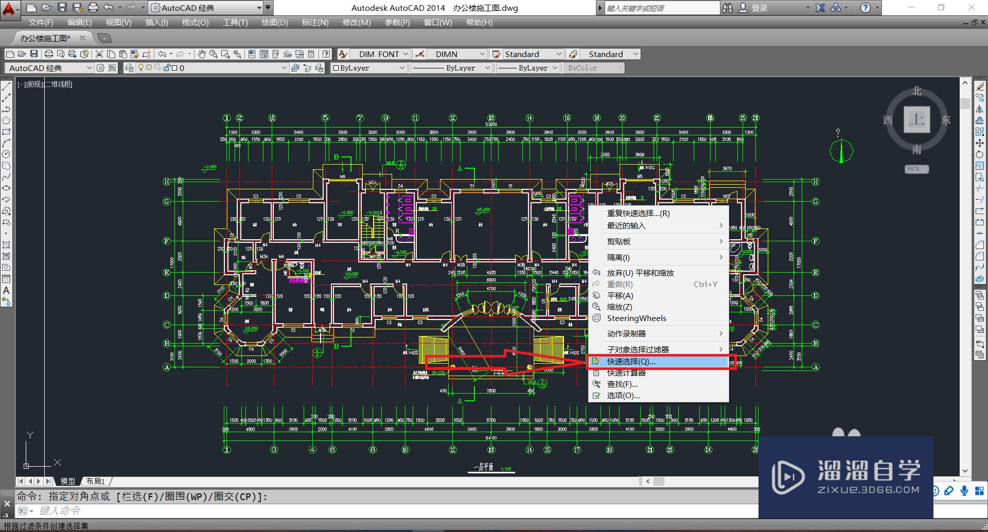Open the ByLayer lineweight dropdown

pyautogui.click(x=555, y=68)
